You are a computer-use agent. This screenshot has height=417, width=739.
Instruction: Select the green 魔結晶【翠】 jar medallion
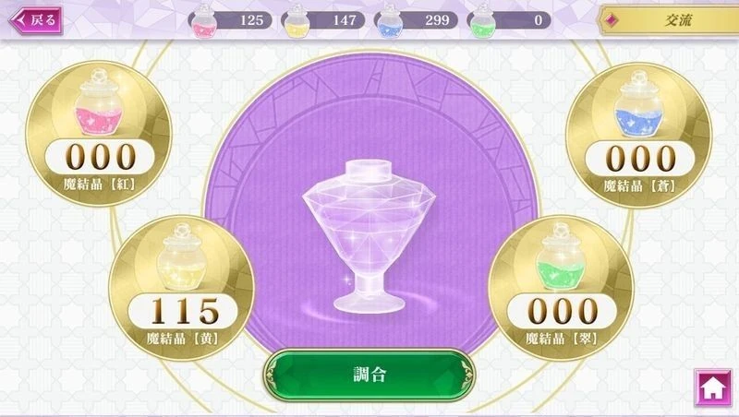561,288
